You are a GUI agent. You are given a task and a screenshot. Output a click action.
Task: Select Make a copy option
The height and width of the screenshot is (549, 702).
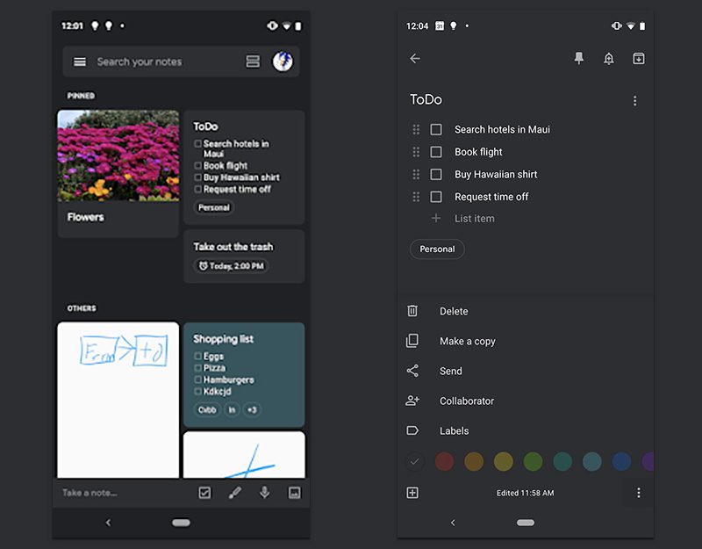[x=467, y=341]
